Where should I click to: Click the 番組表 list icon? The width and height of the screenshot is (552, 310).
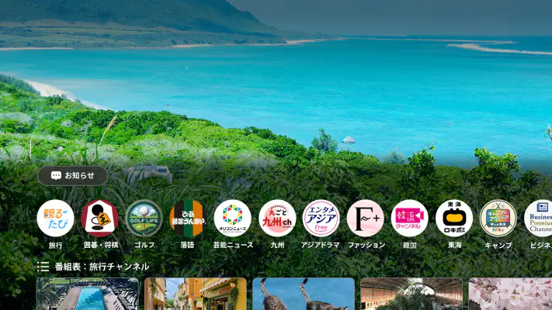point(43,267)
